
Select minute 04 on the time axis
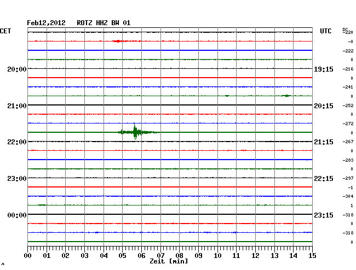tap(104, 255)
